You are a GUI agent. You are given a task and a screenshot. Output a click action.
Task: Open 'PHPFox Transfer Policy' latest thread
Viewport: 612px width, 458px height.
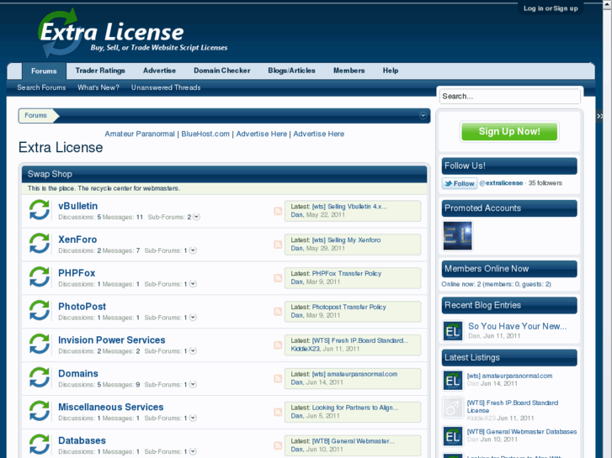point(347,274)
